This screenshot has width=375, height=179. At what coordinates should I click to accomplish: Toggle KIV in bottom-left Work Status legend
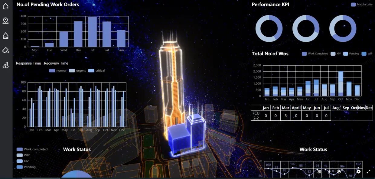click(x=23, y=161)
